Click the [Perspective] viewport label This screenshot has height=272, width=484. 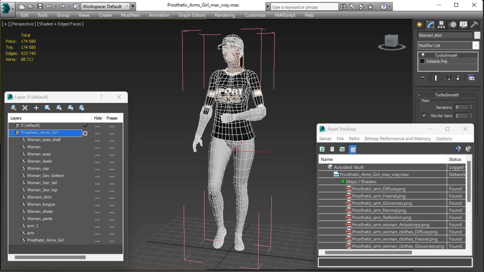coord(23,24)
